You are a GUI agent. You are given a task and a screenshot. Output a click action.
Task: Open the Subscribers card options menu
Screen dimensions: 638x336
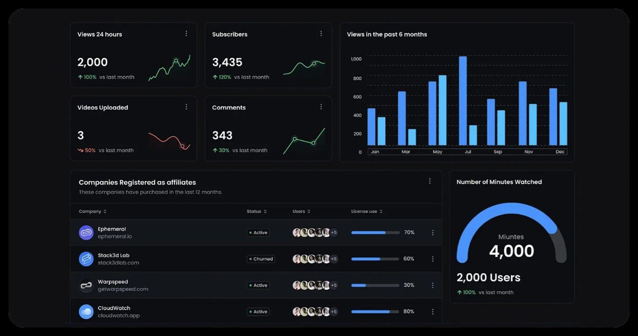point(321,34)
